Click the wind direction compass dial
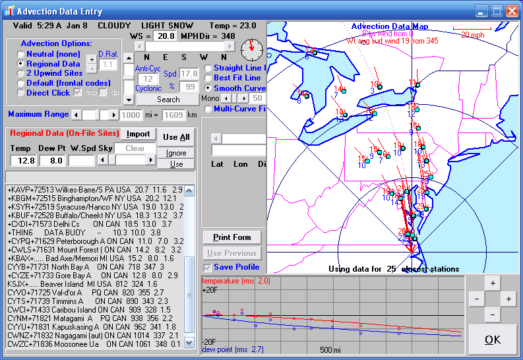Image resolution: width=523 pixels, height=360 pixels. (x=251, y=49)
